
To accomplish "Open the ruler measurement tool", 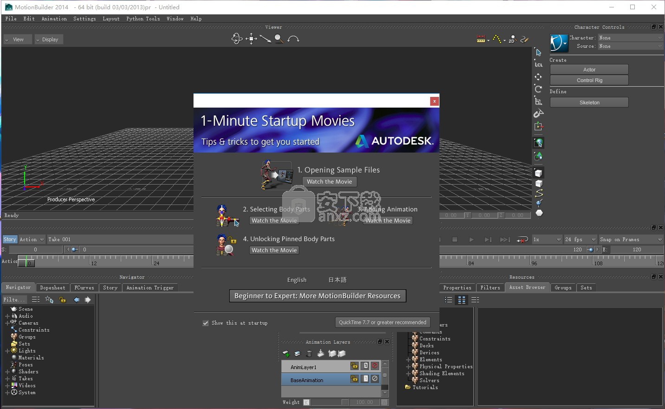I will (481, 39).
